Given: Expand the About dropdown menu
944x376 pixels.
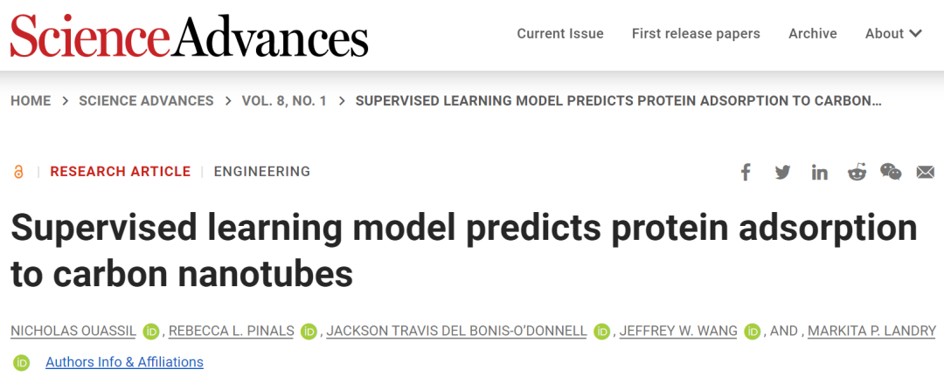Looking at the screenshot, I should pyautogui.click(x=893, y=34).
